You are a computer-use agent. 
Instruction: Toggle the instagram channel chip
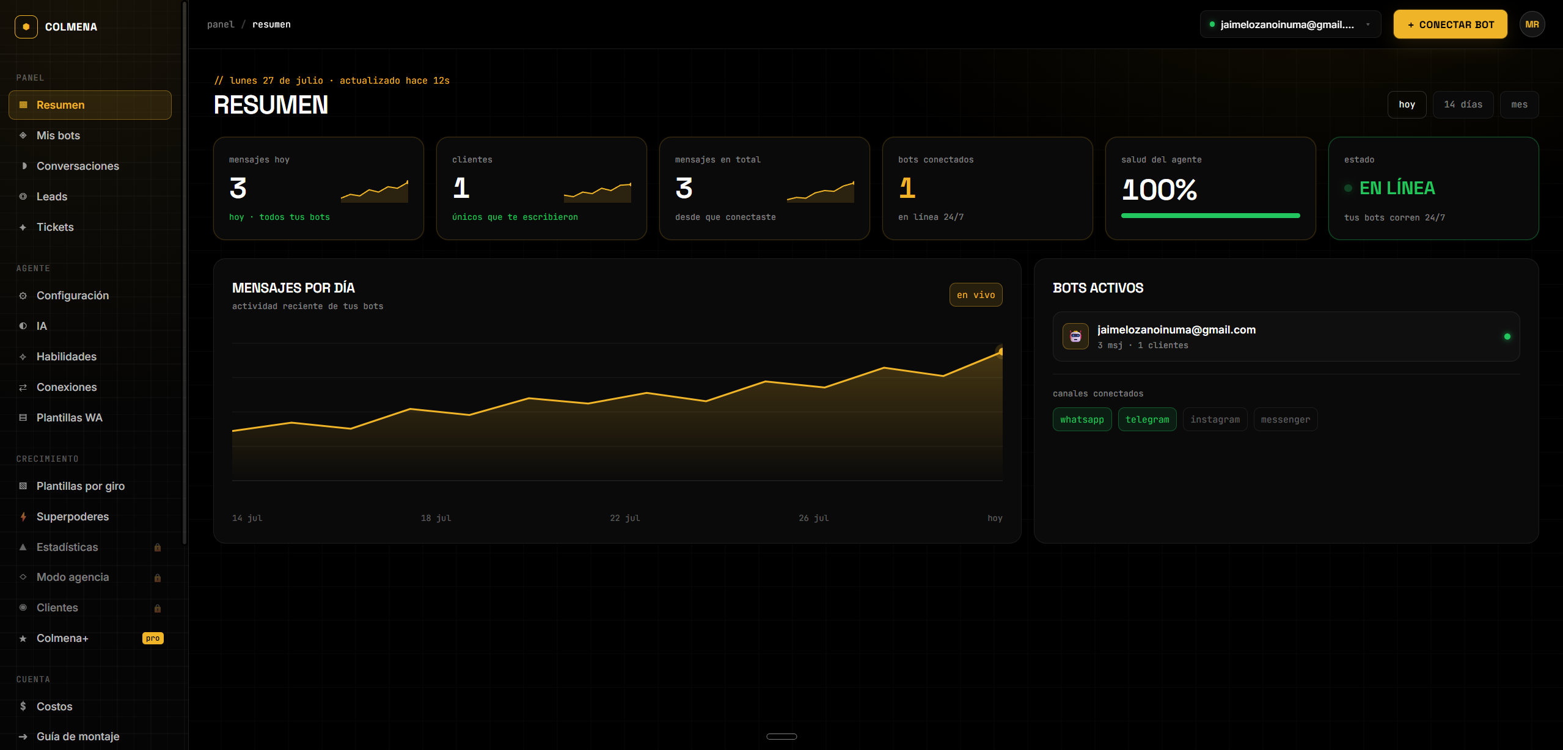pyautogui.click(x=1215, y=420)
